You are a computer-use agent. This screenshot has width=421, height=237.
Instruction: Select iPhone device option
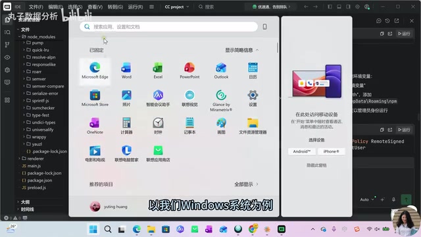tap(331, 151)
